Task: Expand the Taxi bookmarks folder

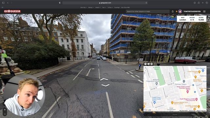Action: coord(104,8)
